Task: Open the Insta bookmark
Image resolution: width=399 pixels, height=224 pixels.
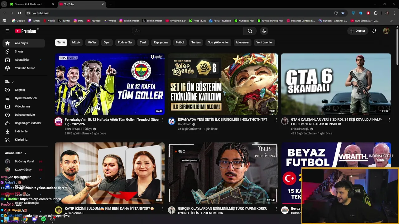Action: (x=79, y=21)
